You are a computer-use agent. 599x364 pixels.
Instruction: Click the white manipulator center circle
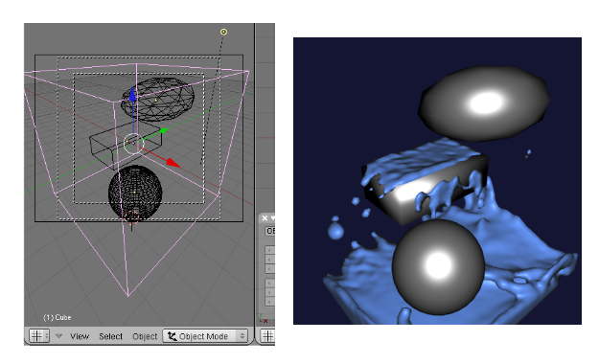134,144
